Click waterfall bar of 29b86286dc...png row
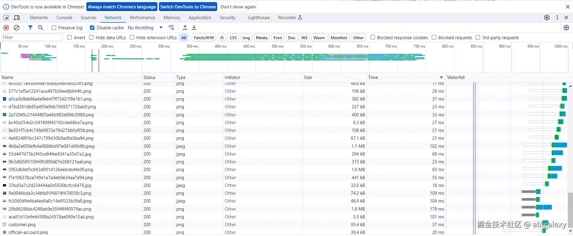Image resolution: width=573 pixels, height=236 pixels. pyautogui.click(x=537, y=207)
